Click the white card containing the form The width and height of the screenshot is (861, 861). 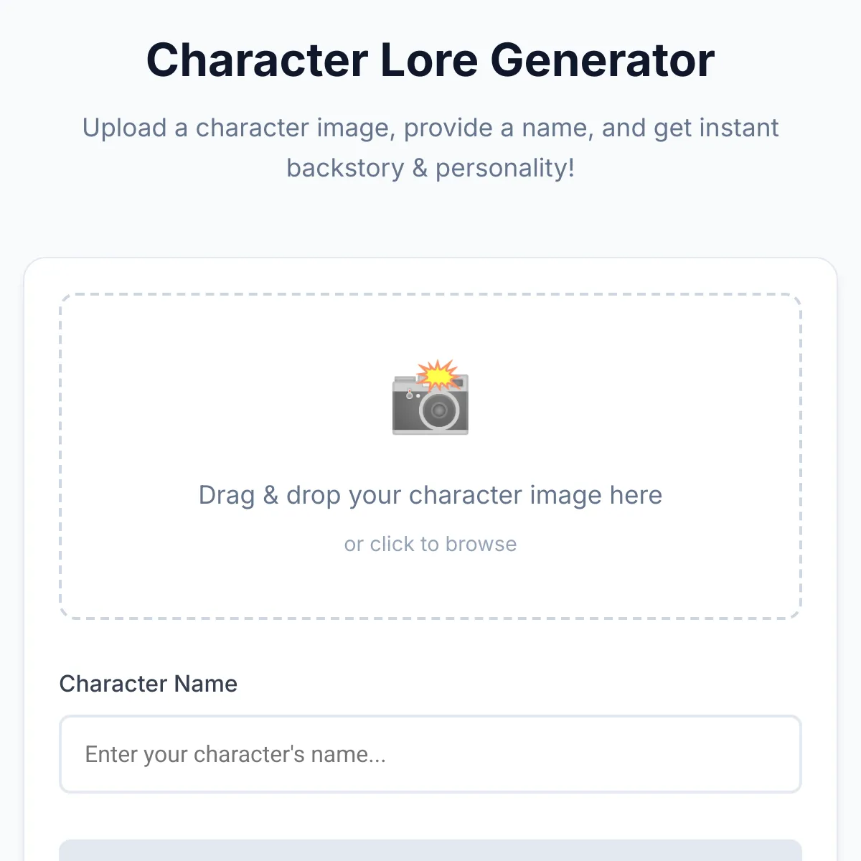pyautogui.click(x=430, y=653)
